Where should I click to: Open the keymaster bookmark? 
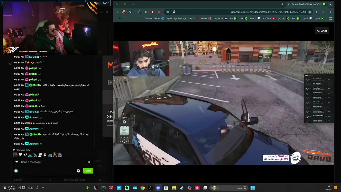220,18
